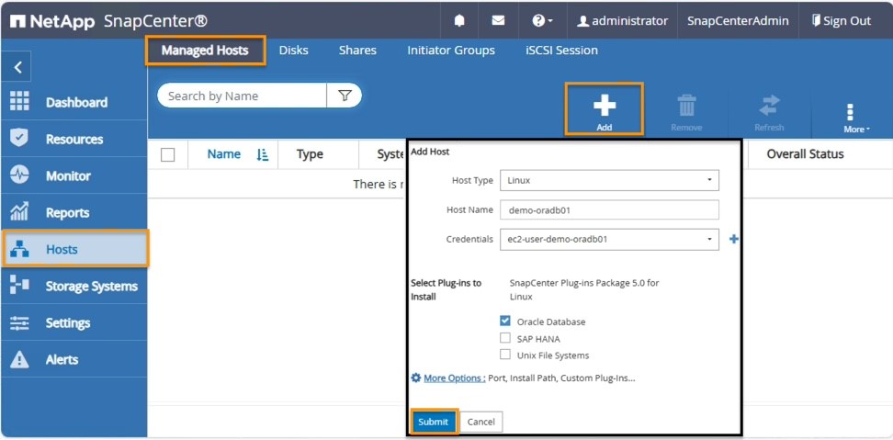The height and width of the screenshot is (440, 893).
Task: Click the Name sort order icon
Action: coord(263,154)
